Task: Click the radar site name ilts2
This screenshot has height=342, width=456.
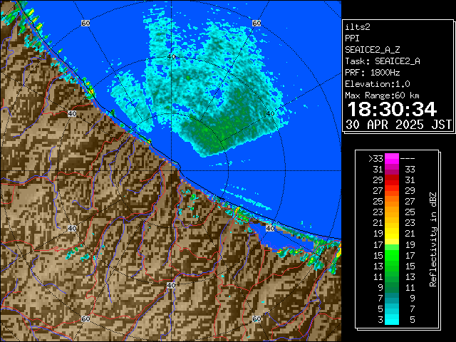Action: (358, 27)
